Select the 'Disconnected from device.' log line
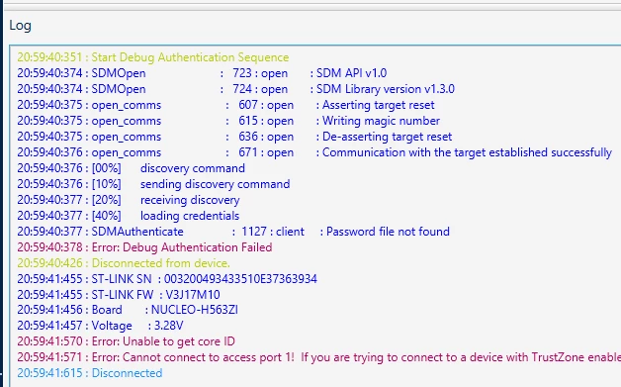 click(124, 263)
